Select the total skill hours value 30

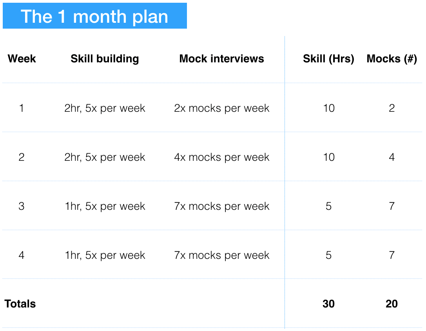(x=328, y=304)
